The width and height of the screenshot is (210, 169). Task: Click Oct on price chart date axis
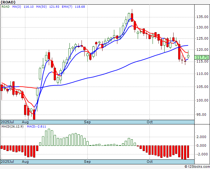coord(149,122)
